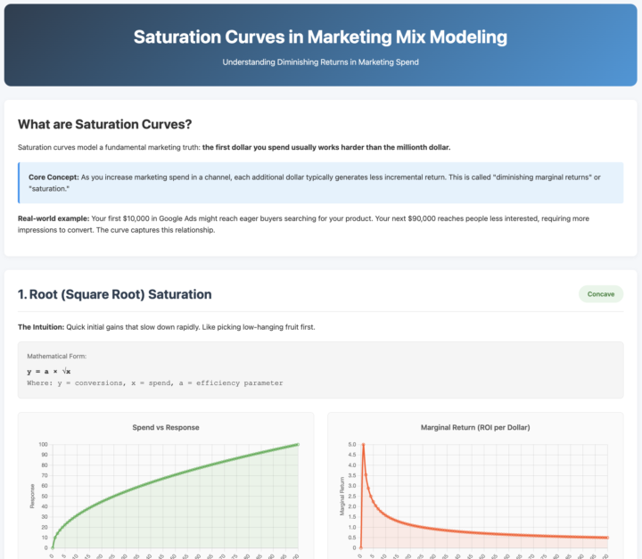This screenshot has width=642, height=559.
Task: Click the bold sentence 'the first dollar you spend usually works harder'
Action: pos(326,147)
